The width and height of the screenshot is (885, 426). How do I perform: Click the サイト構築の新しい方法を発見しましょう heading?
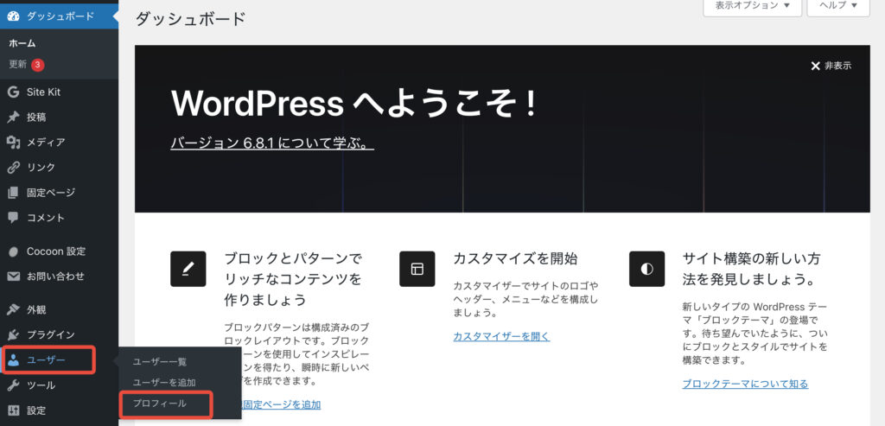[751, 269]
